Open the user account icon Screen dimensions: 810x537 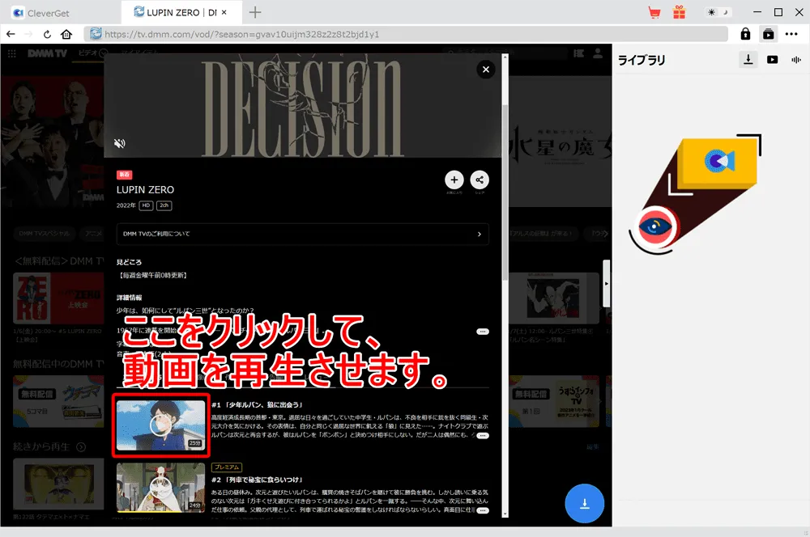598,53
